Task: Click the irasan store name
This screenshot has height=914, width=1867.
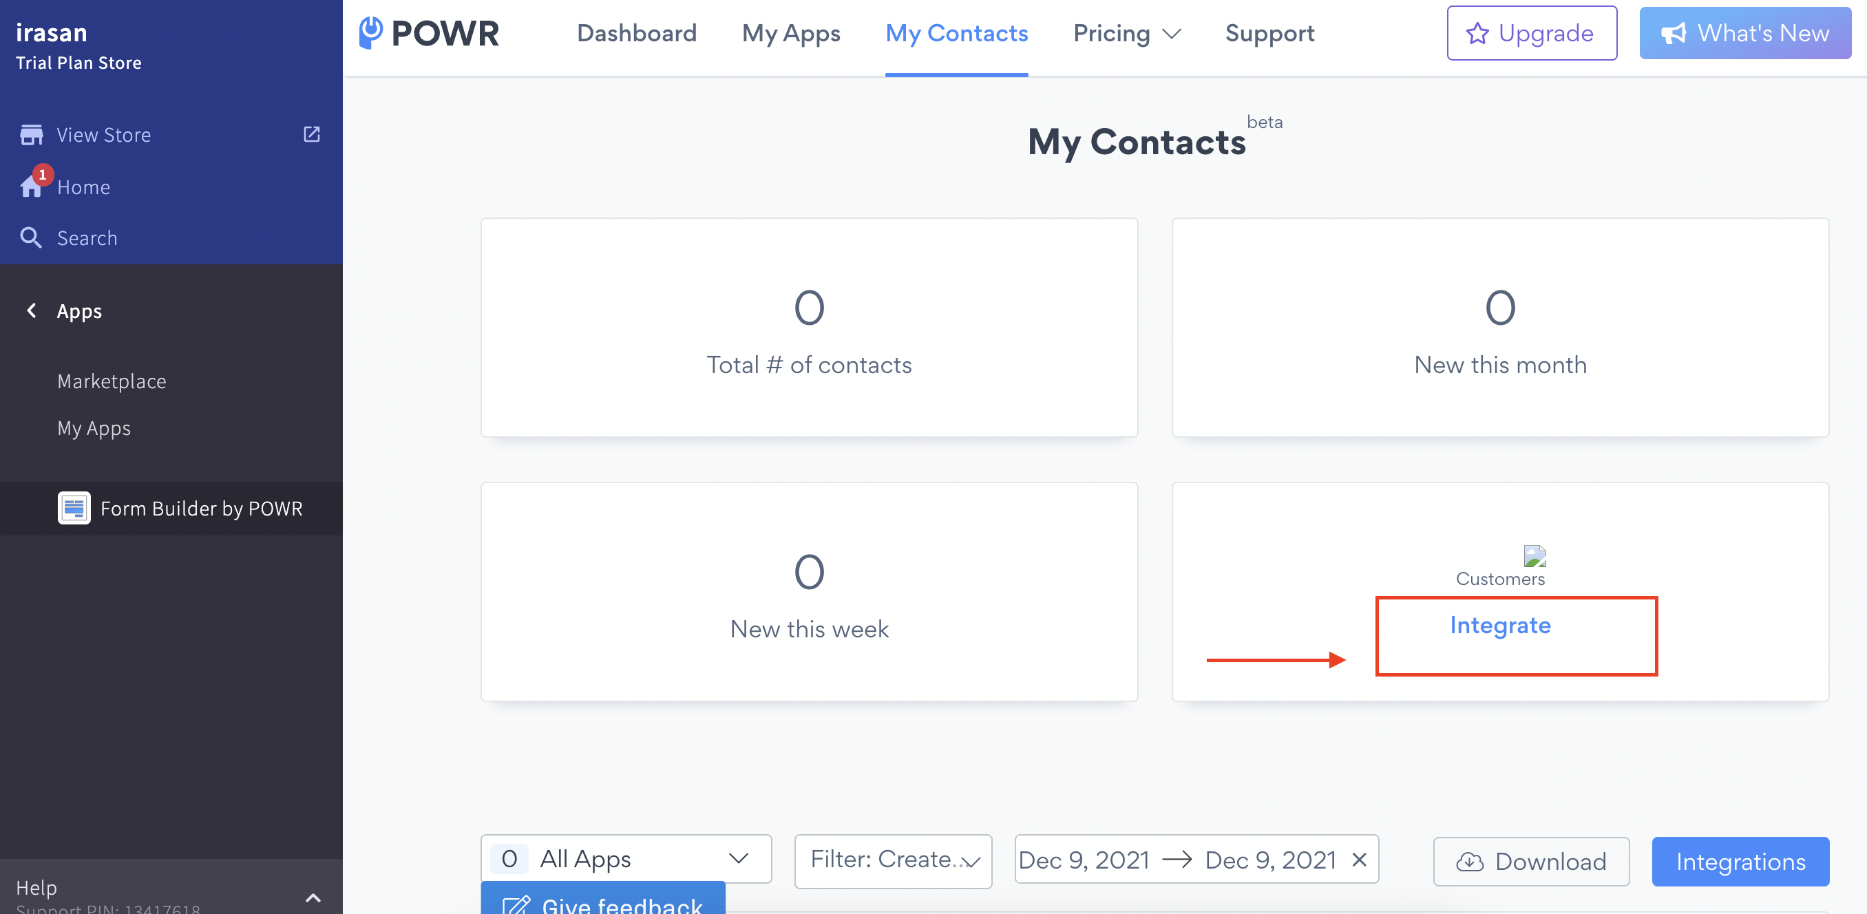Action: 52,32
